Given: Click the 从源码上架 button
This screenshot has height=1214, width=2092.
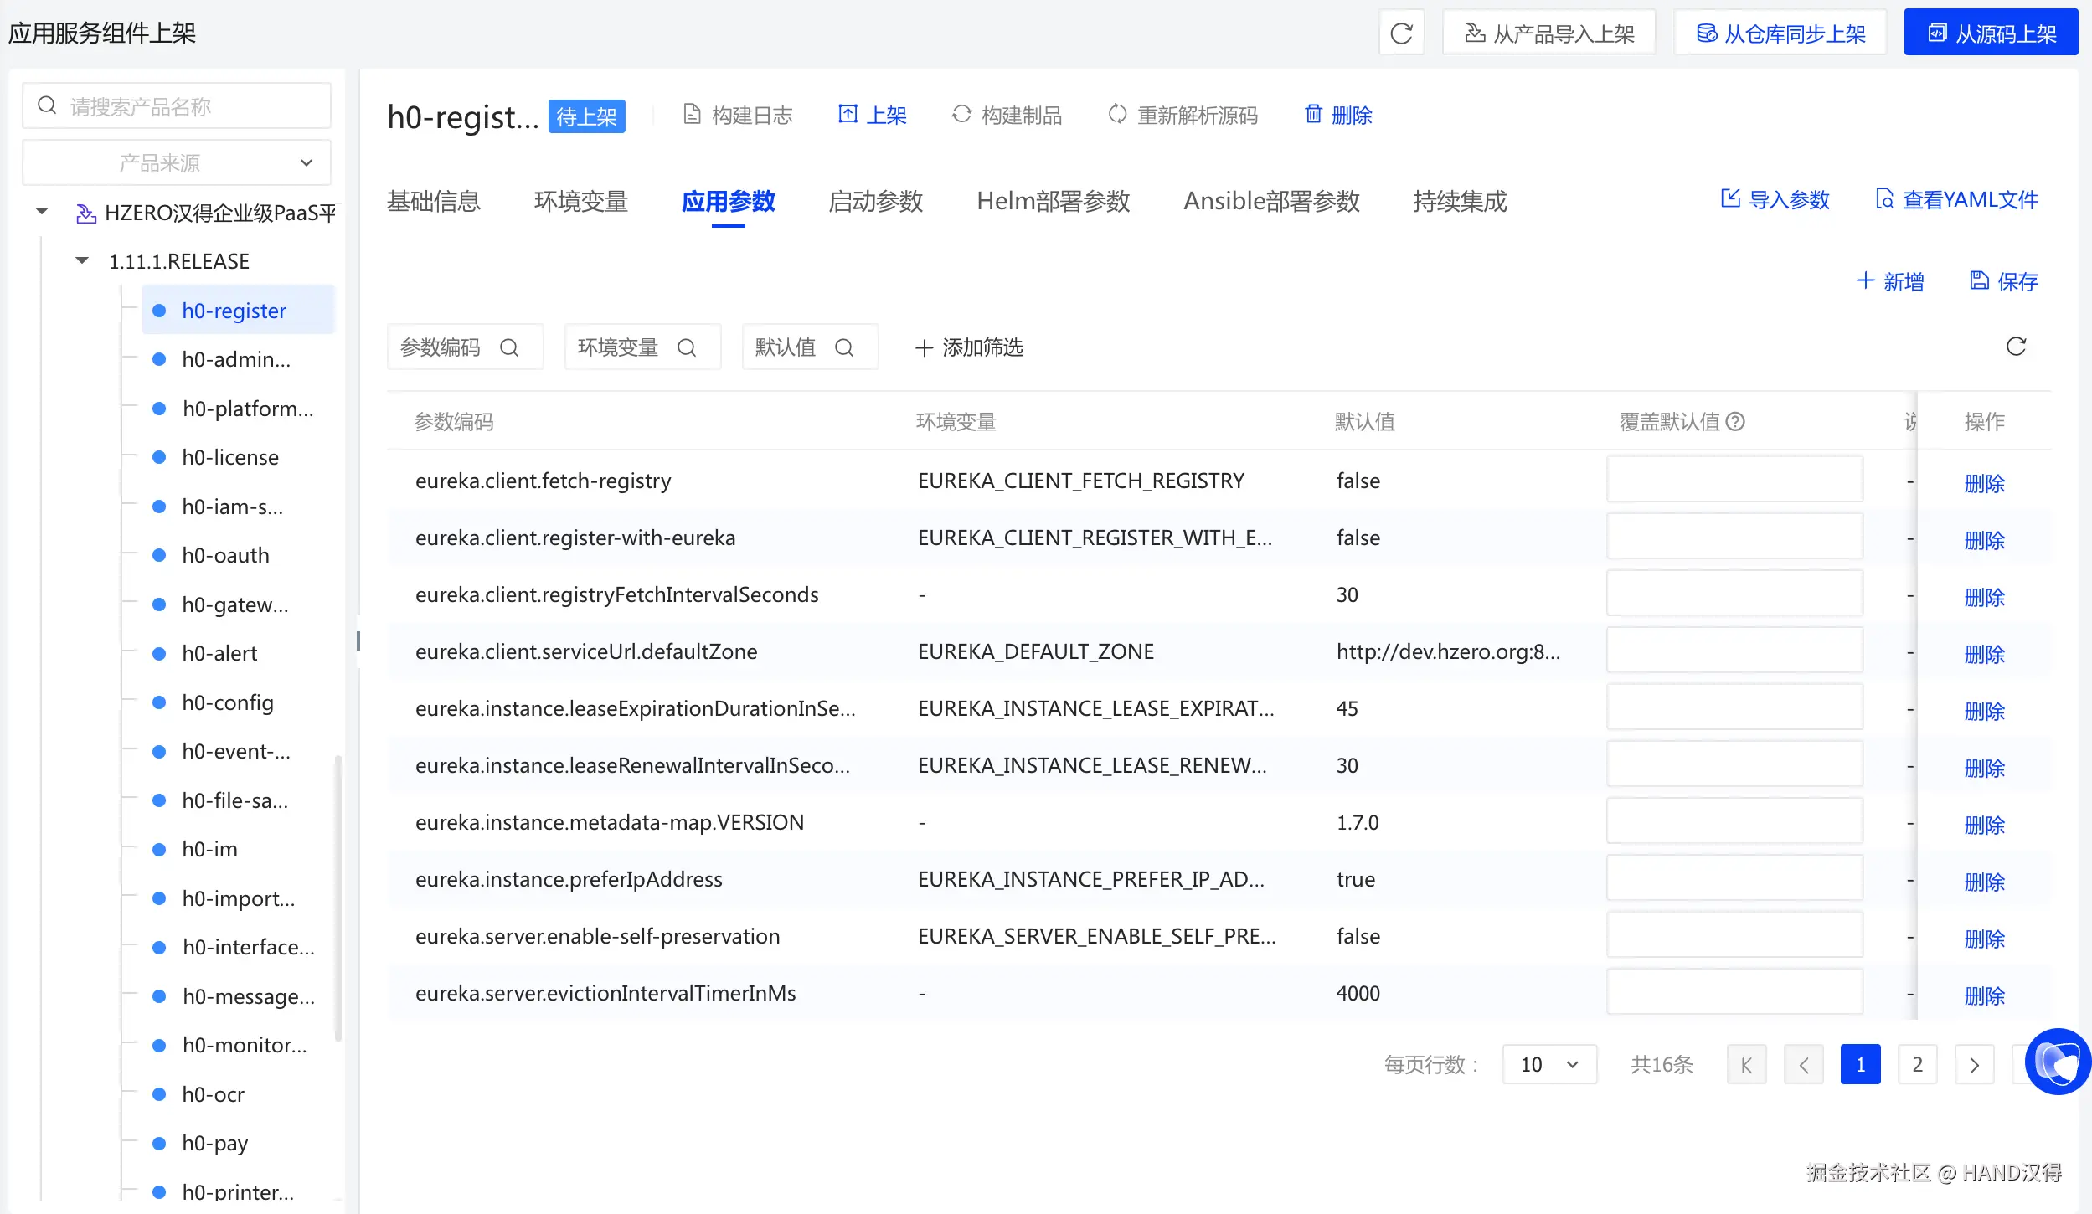Looking at the screenshot, I should click(1991, 33).
